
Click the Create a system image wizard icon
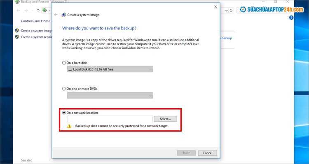[64, 14]
